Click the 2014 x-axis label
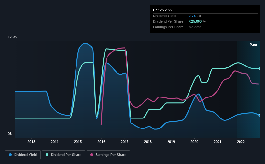The image size is (265, 164). point(55,142)
